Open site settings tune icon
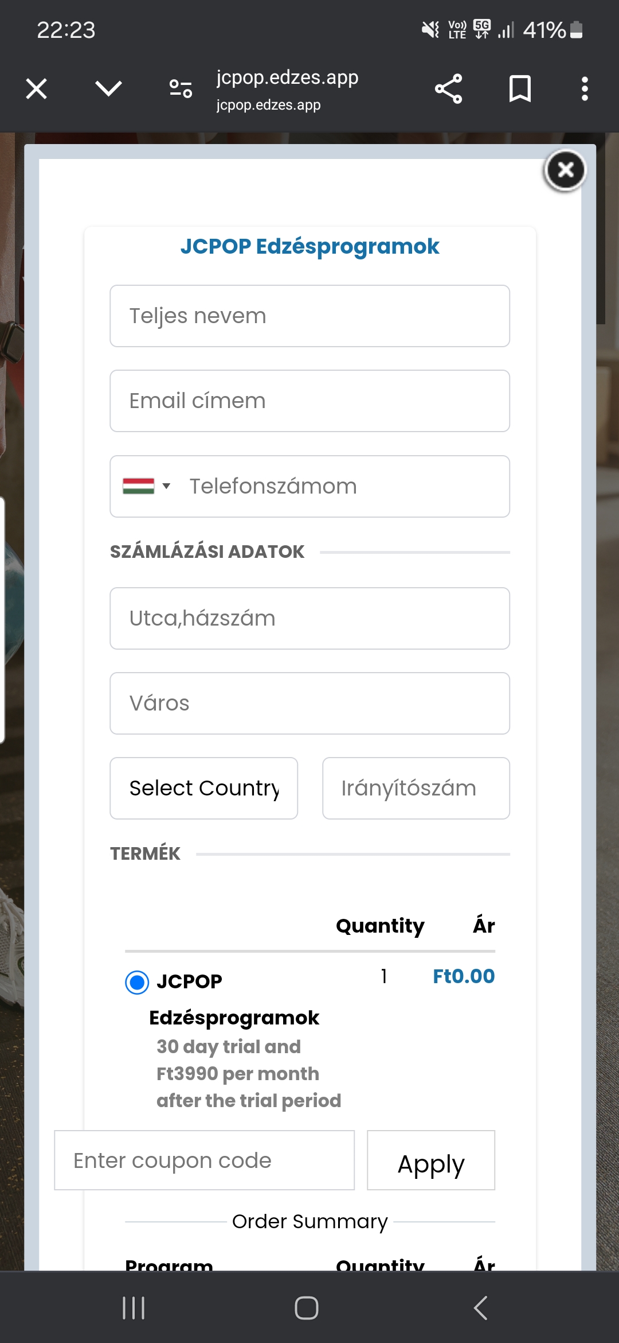 click(x=181, y=89)
